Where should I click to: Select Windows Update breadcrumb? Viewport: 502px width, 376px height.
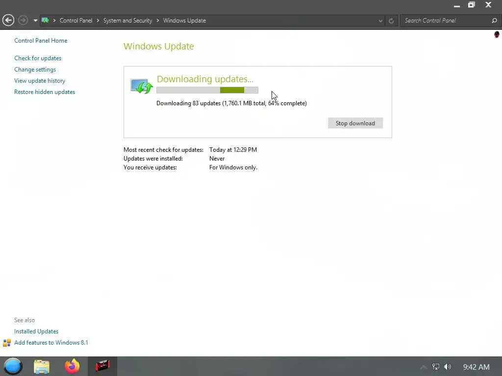point(184,21)
